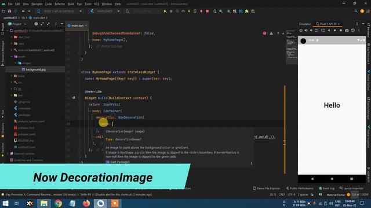Open the main.dart run configuration dropdown
The image size is (371, 208).
[x=105, y=11]
